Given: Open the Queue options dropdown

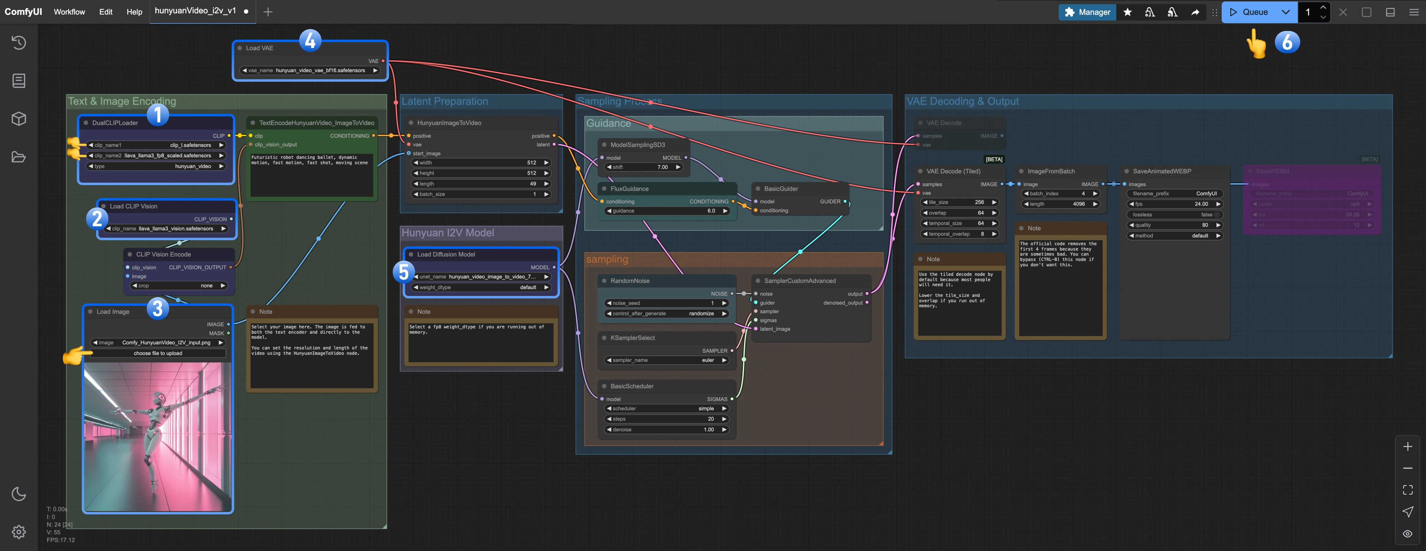Looking at the screenshot, I should pos(1285,12).
